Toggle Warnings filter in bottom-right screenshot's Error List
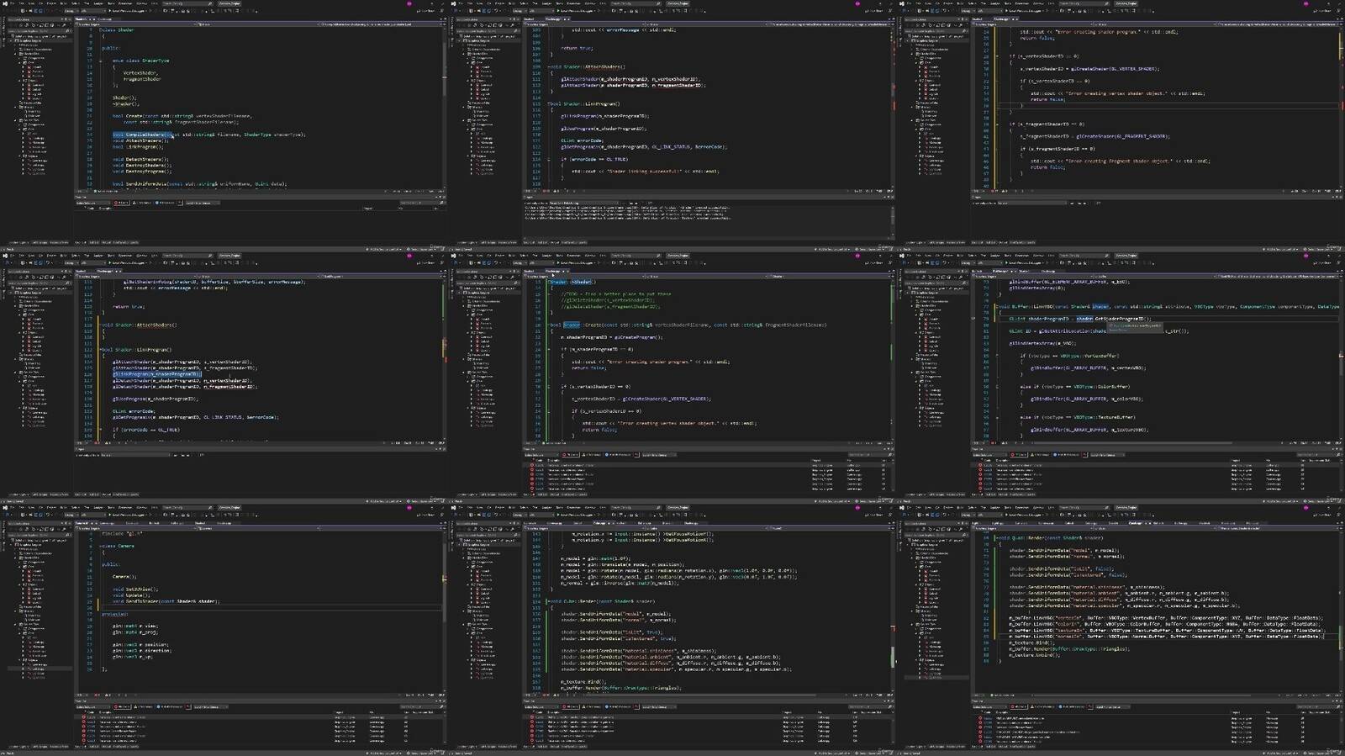 point(1041,707)
